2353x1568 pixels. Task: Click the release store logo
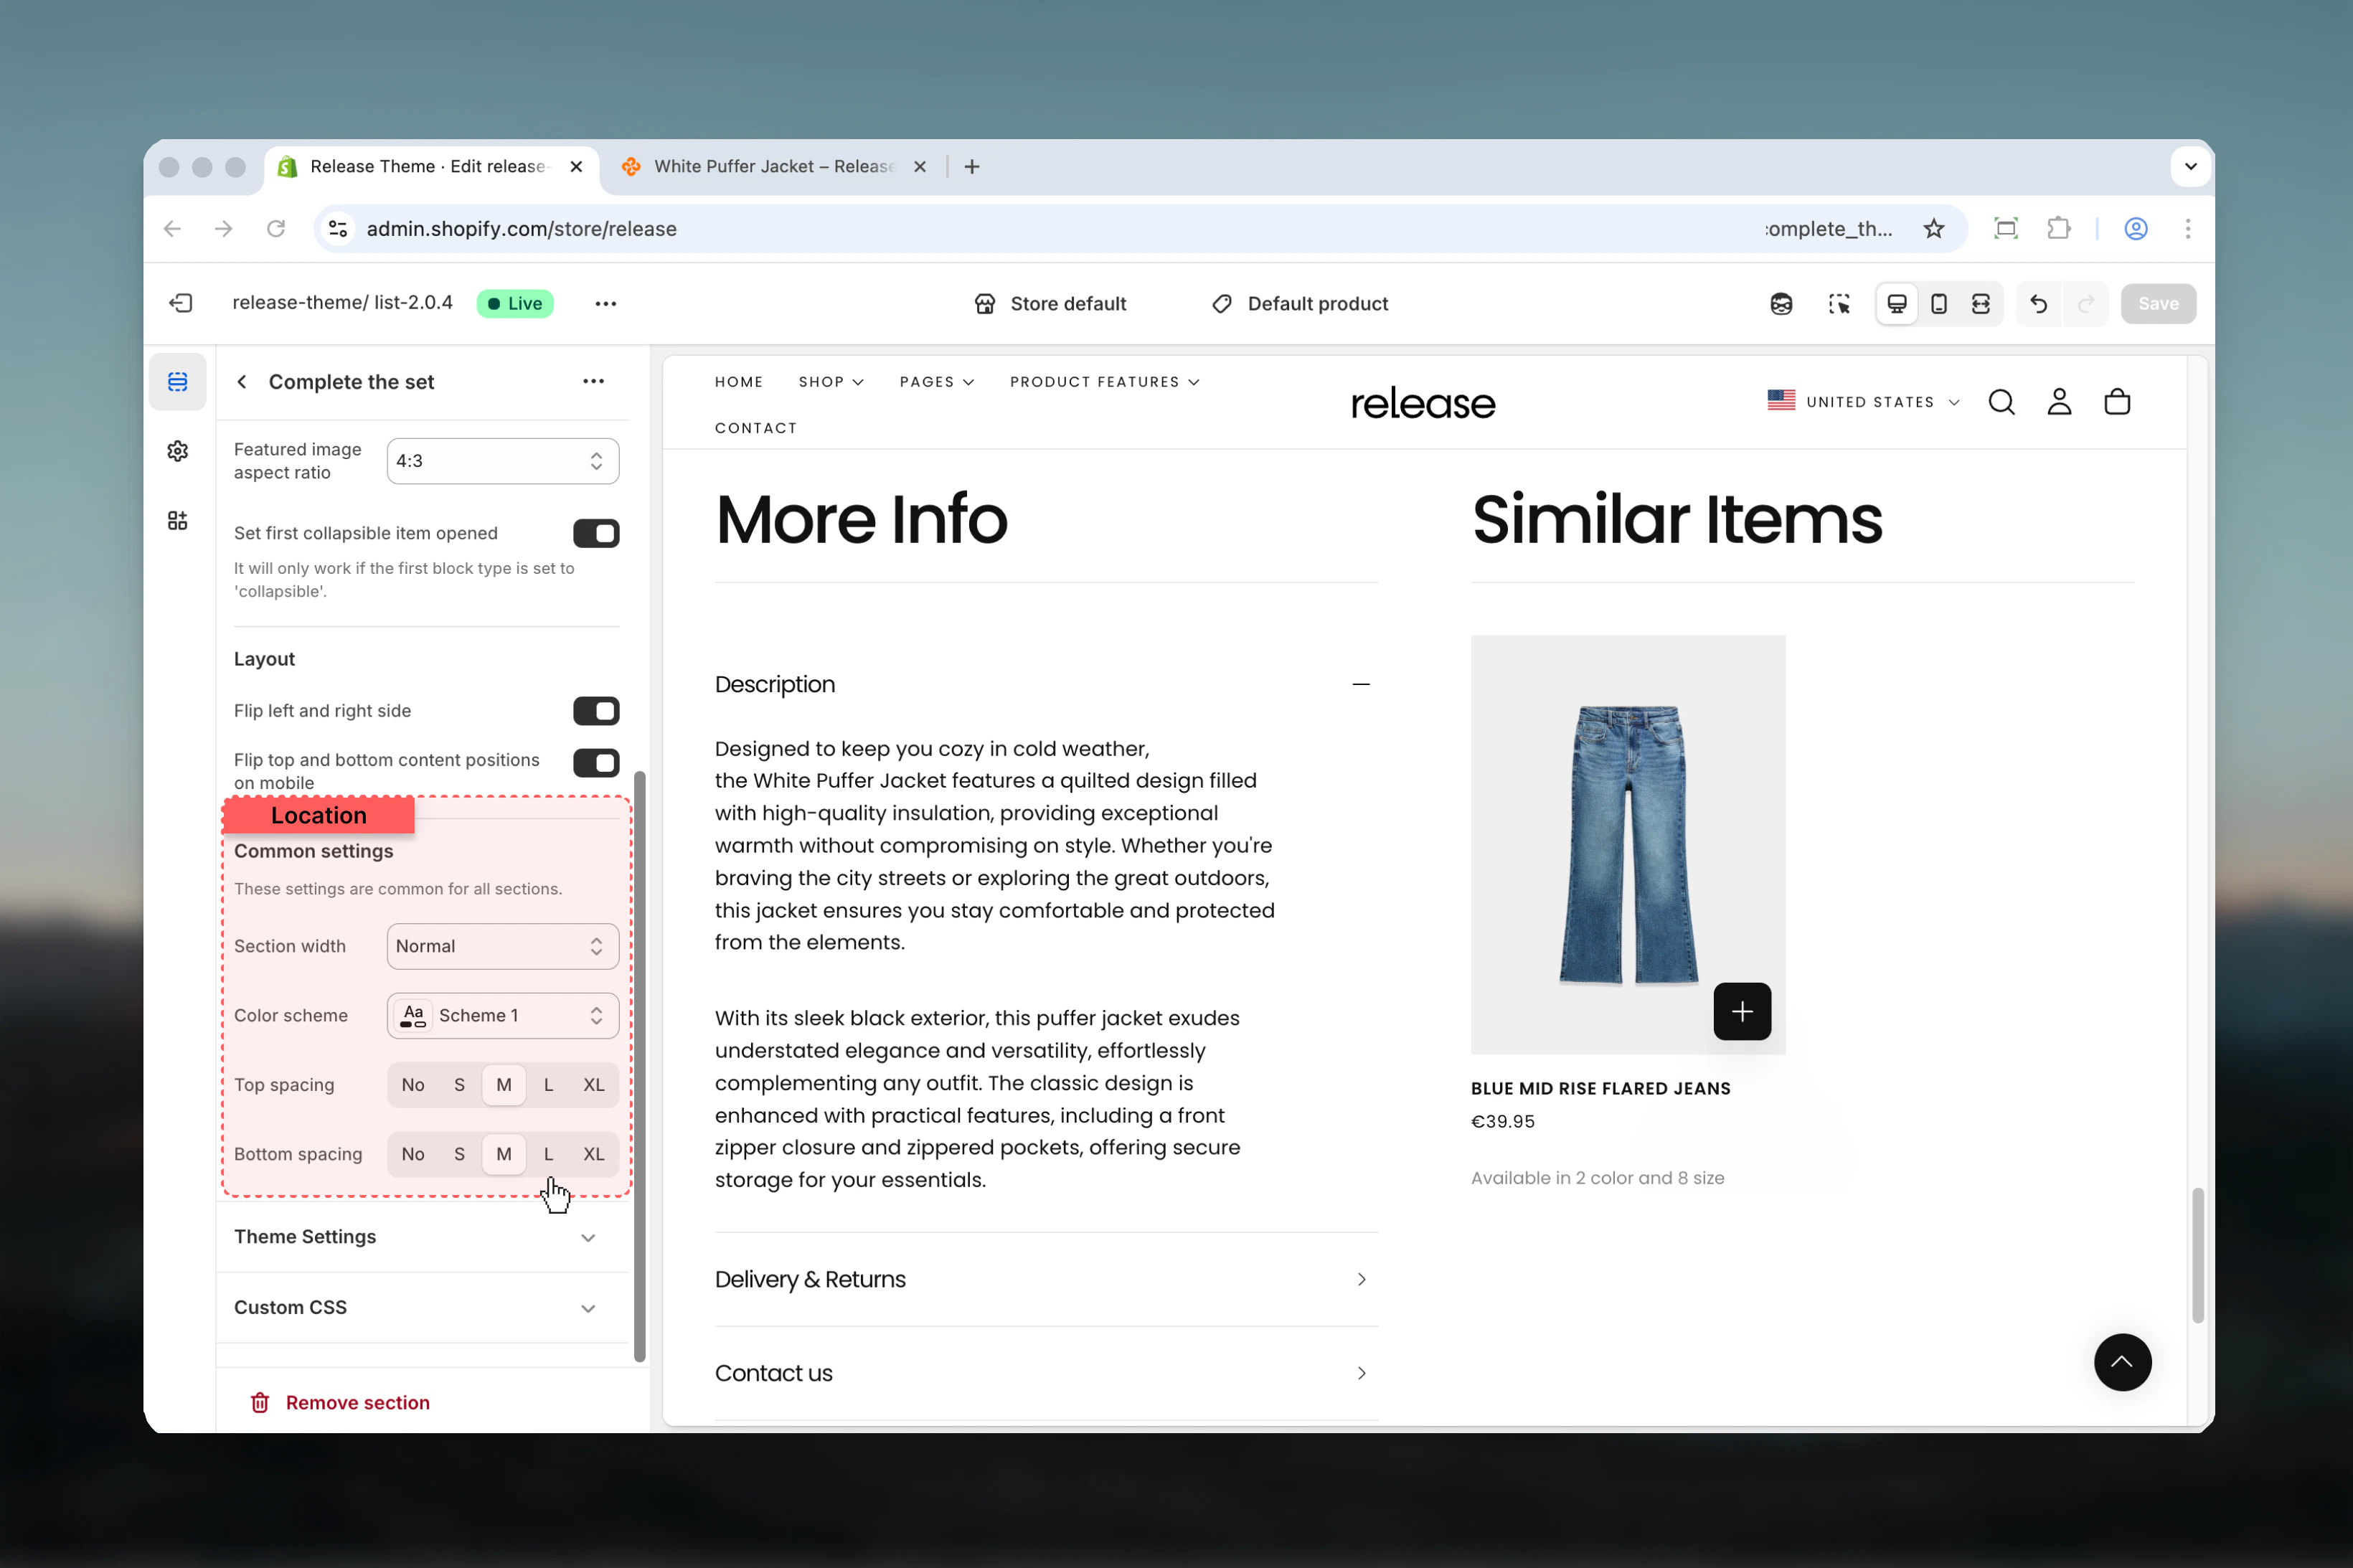1423,403
